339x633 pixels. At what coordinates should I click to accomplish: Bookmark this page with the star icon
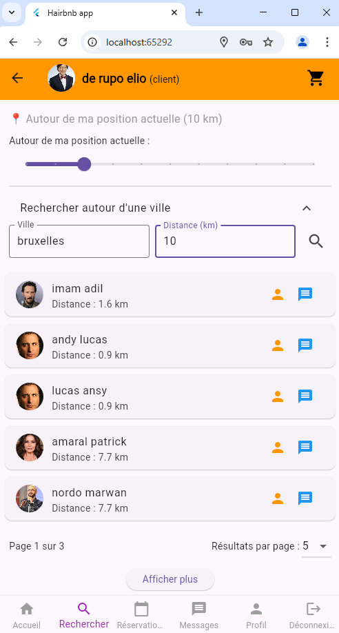268,42
